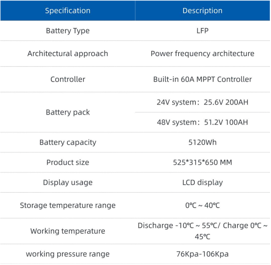
Task: Click Built-in 60A MPPT Controller text
Action: pyautogui.click(x=203, y=79)
